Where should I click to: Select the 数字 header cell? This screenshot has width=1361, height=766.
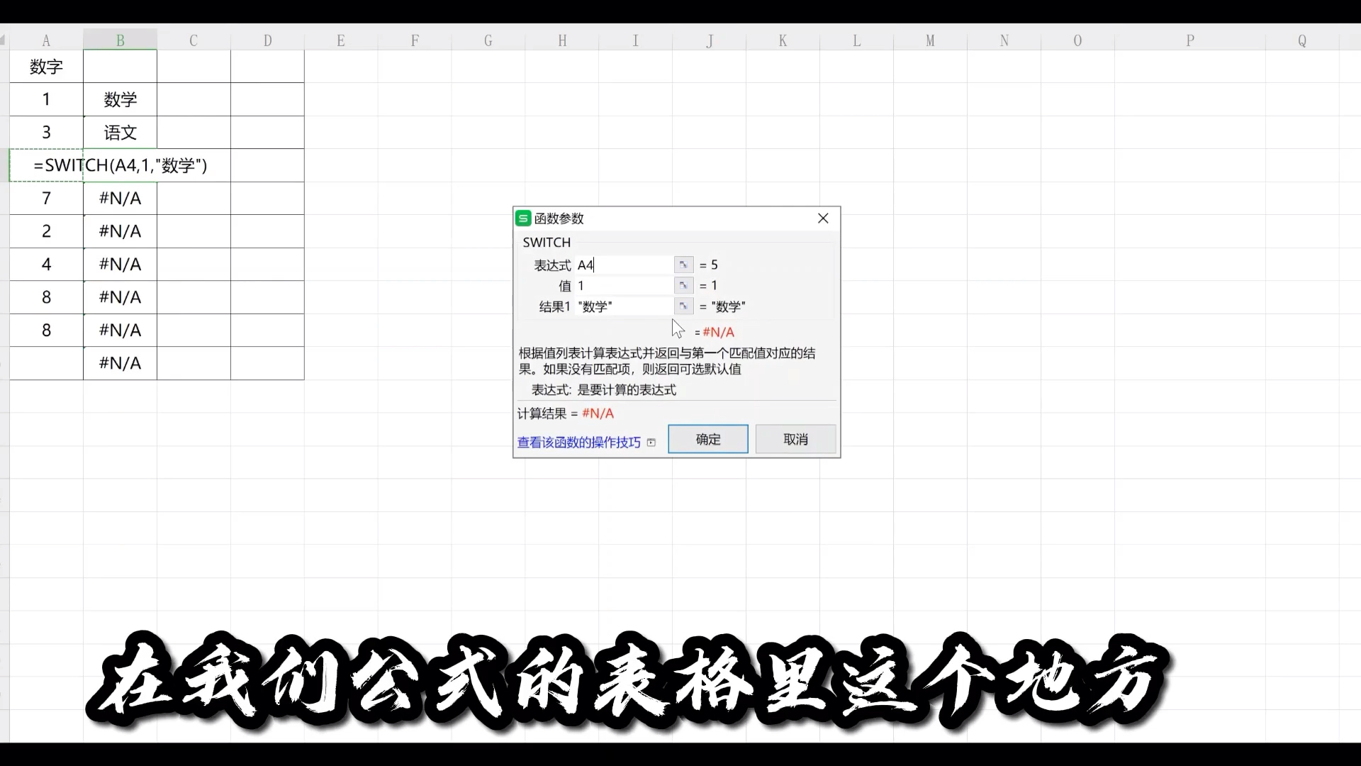coord(46,67)
